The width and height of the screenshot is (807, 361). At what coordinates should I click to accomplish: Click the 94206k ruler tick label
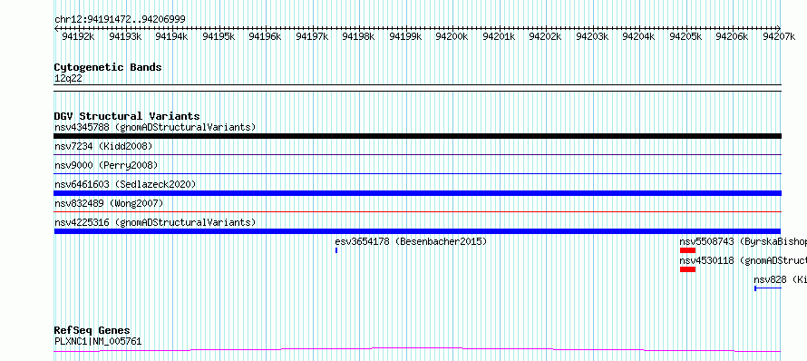[x=733, y=36]
